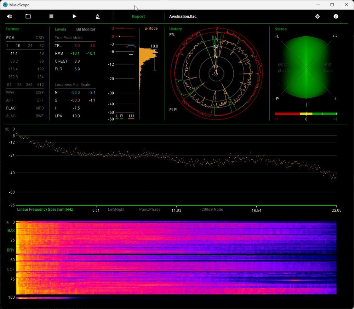Click the 16 bit depth value

tap(18, 46)
